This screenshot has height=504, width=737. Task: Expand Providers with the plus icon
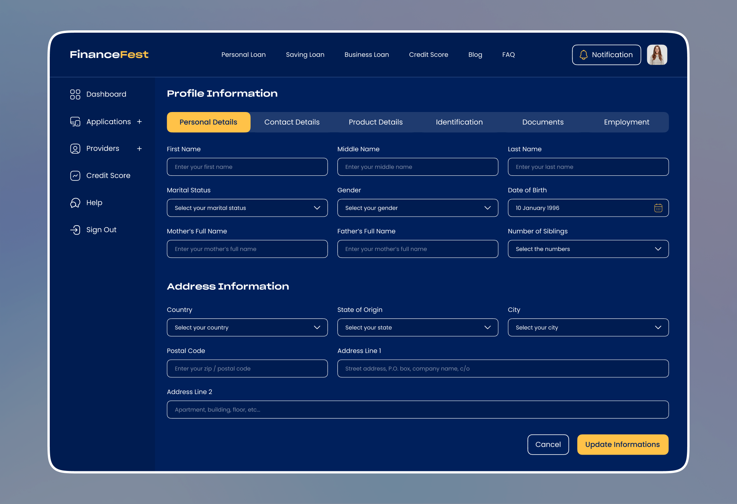[x=140, y=149]
